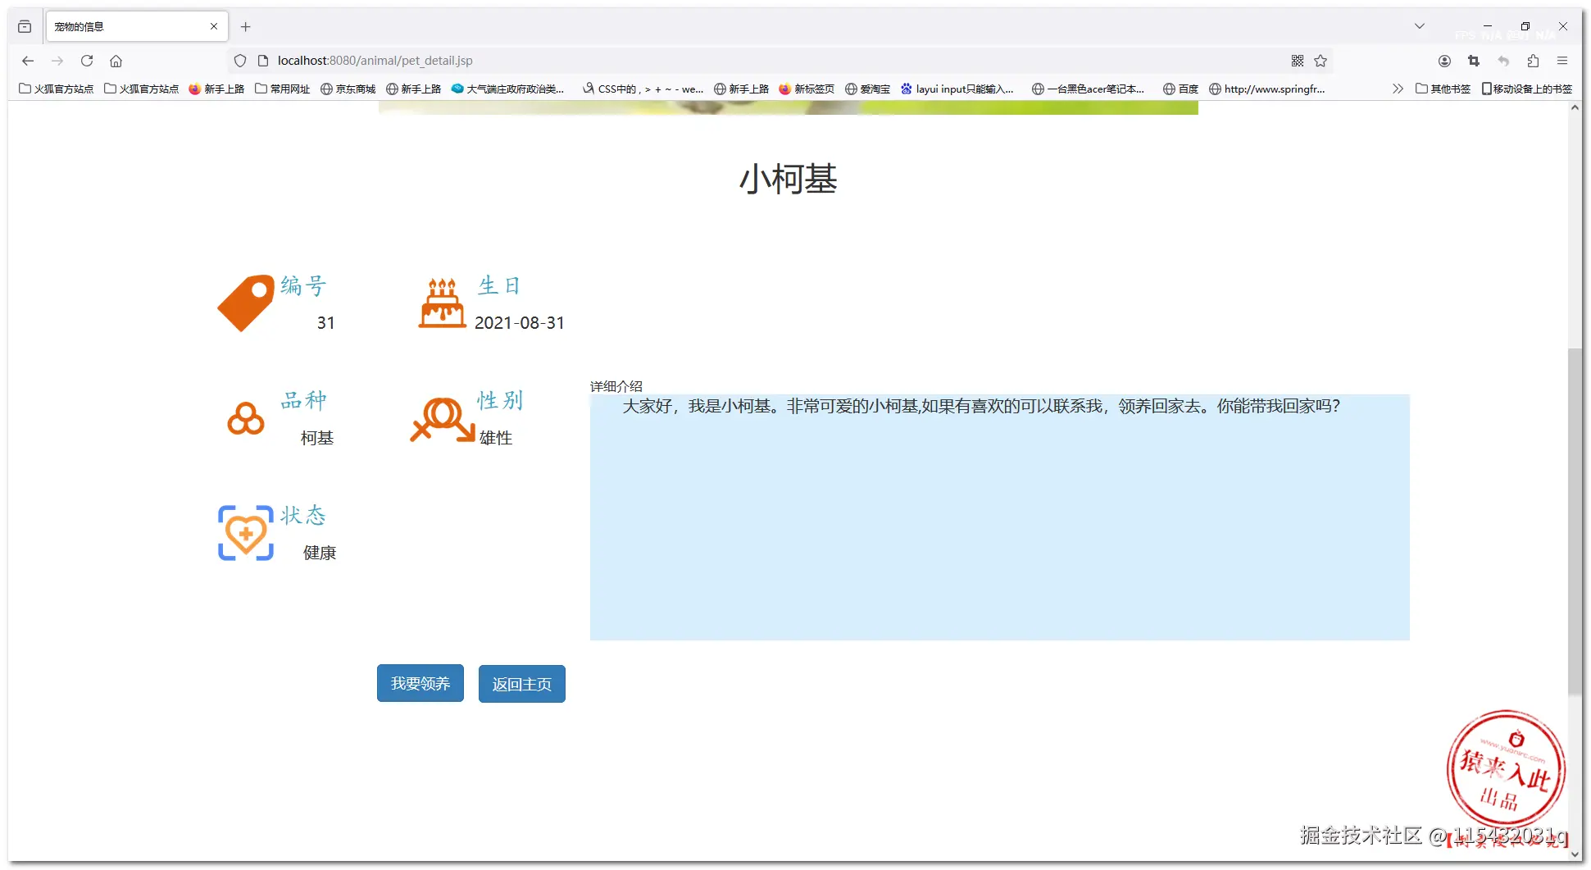Open 移动设备上的书签 folder
Screen dimensions: 1591x870
pos(1527,89)
